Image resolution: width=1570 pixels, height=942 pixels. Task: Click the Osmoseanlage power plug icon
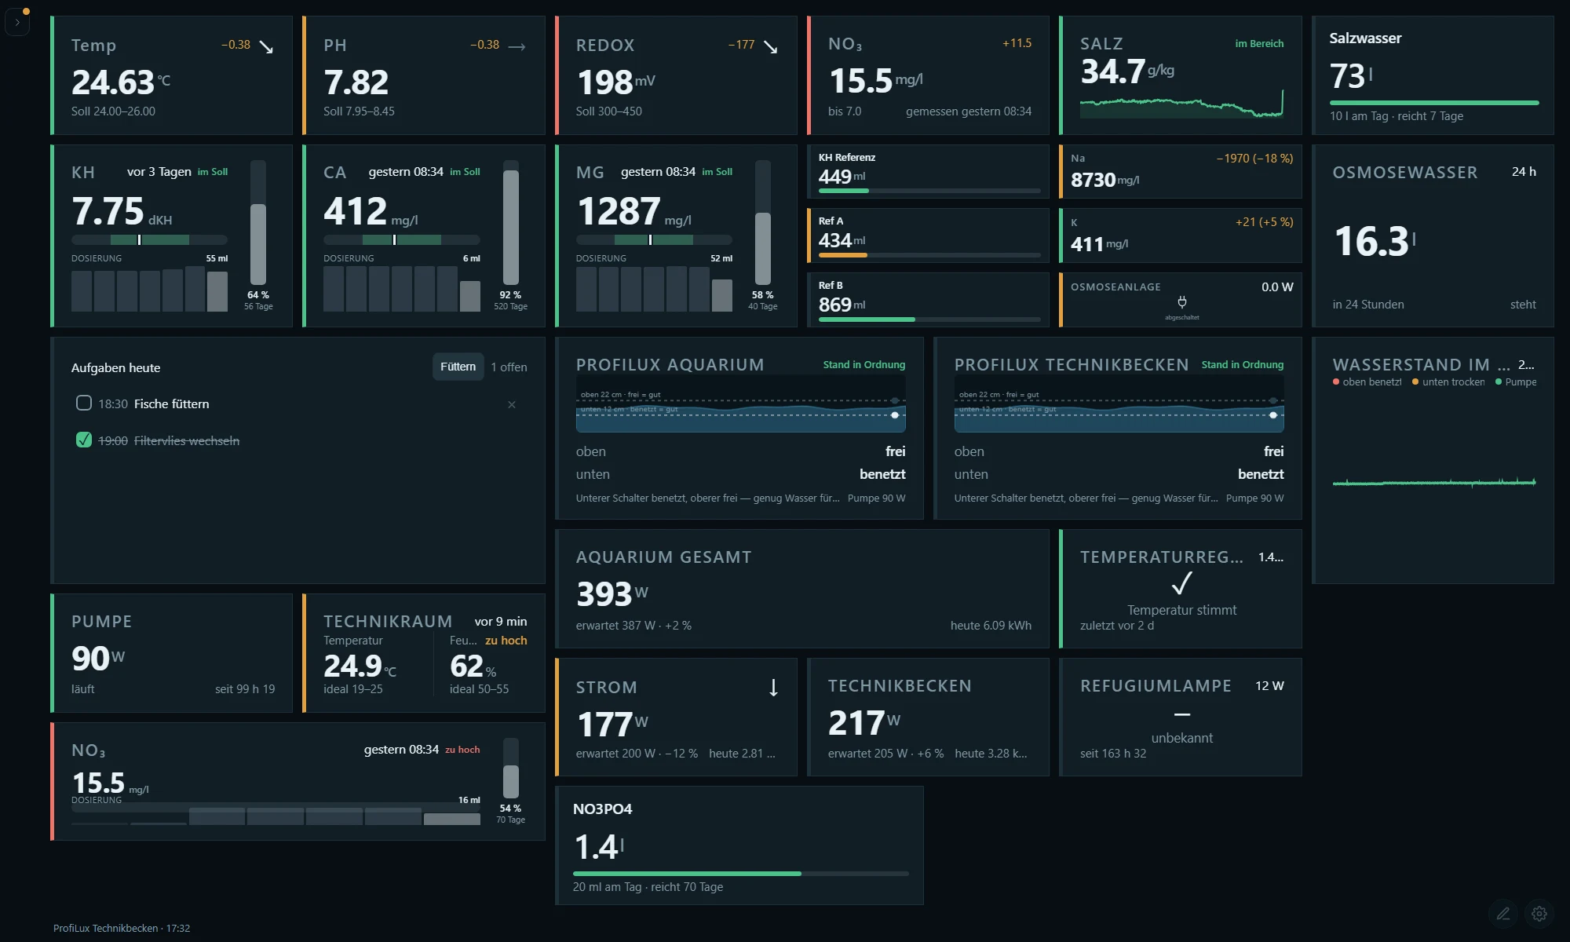[x=1181, y=302]
